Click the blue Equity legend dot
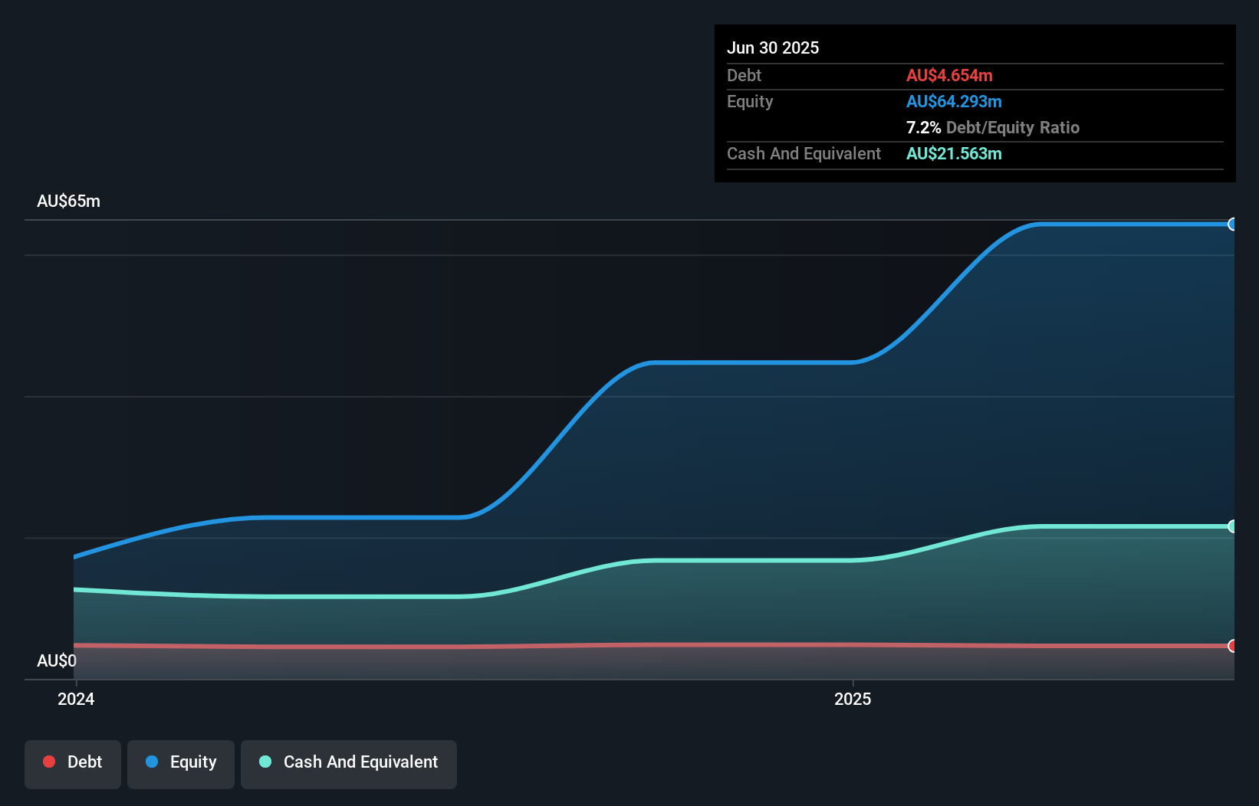The image size is (1259, 806). pyautogui.click(x=153, y=762)
